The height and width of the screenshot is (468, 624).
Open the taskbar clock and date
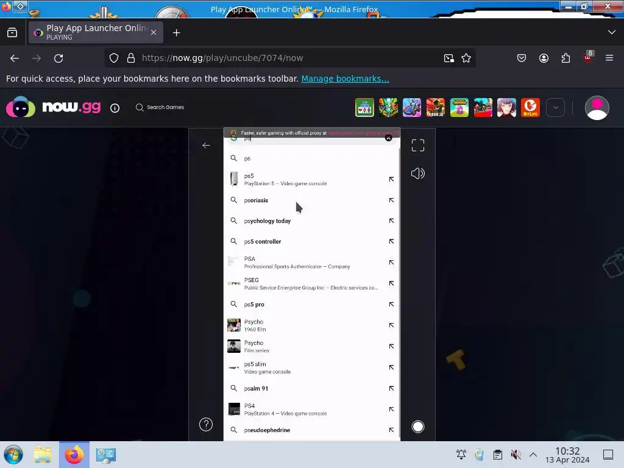(567, 455)
